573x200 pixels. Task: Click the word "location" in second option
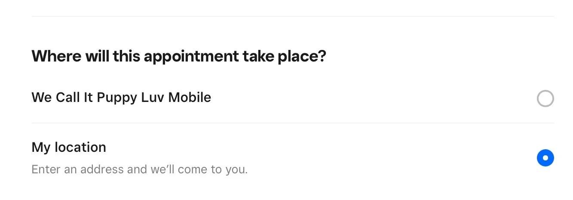[80, 148]
